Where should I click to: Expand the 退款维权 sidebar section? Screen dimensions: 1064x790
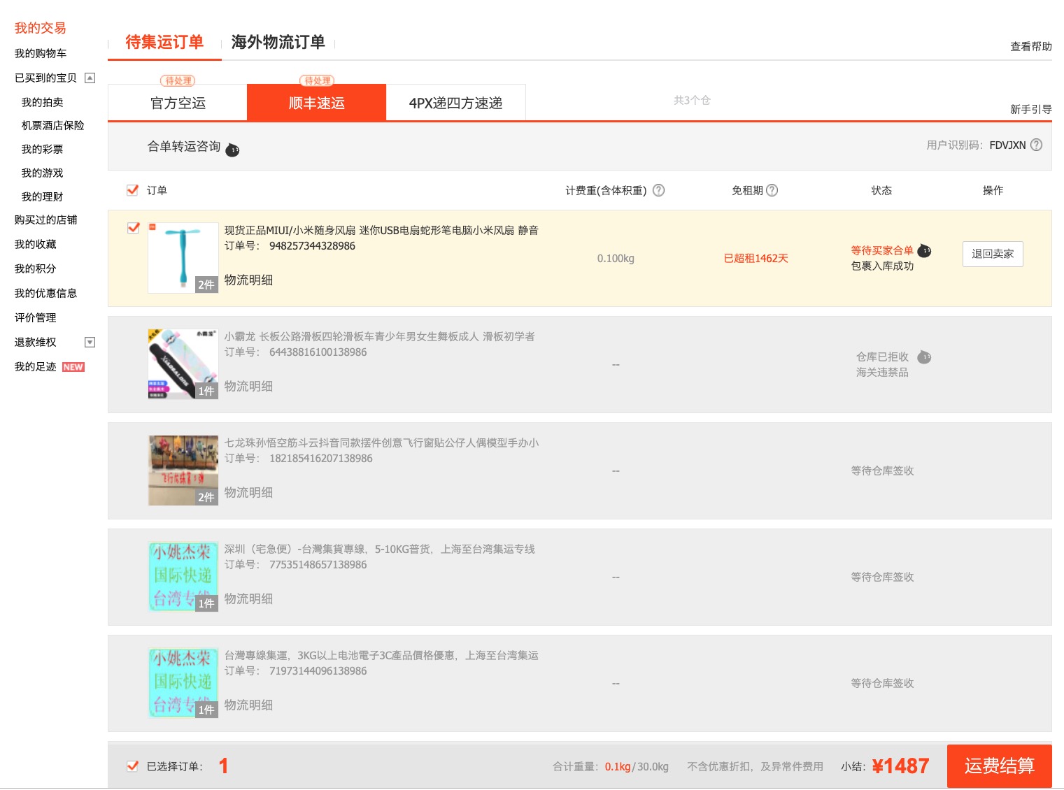tap(90, 342)
